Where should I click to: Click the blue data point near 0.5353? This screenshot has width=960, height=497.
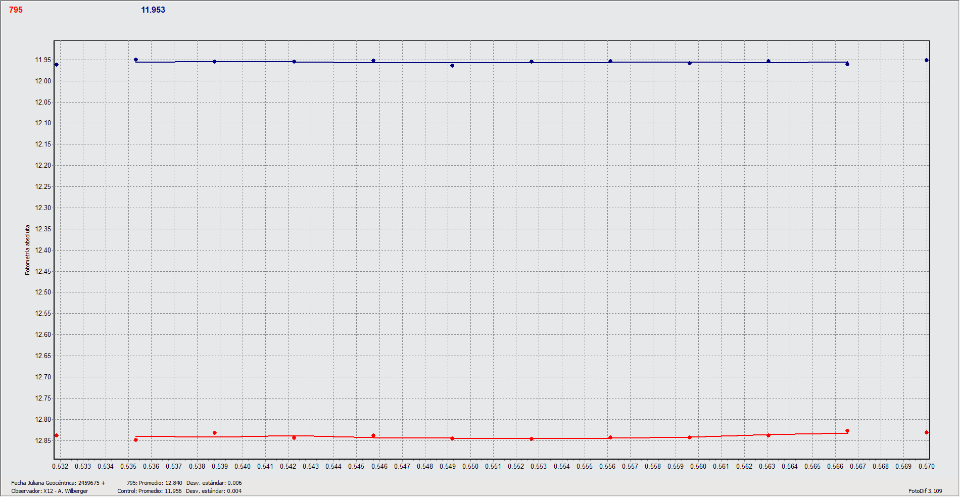(x=136, y=60)
